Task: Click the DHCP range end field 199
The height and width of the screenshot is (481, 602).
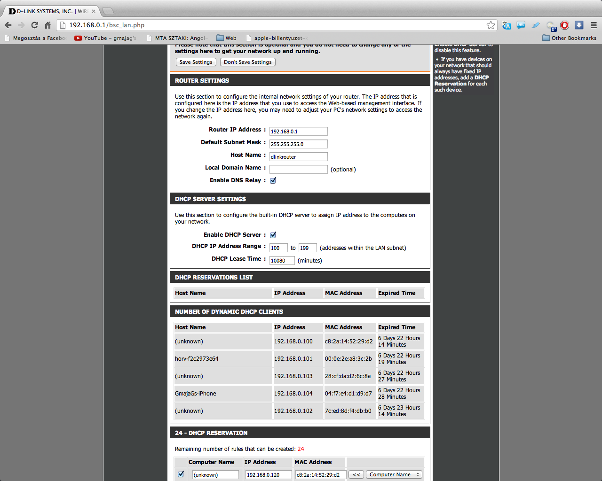Action: (308, 248)
